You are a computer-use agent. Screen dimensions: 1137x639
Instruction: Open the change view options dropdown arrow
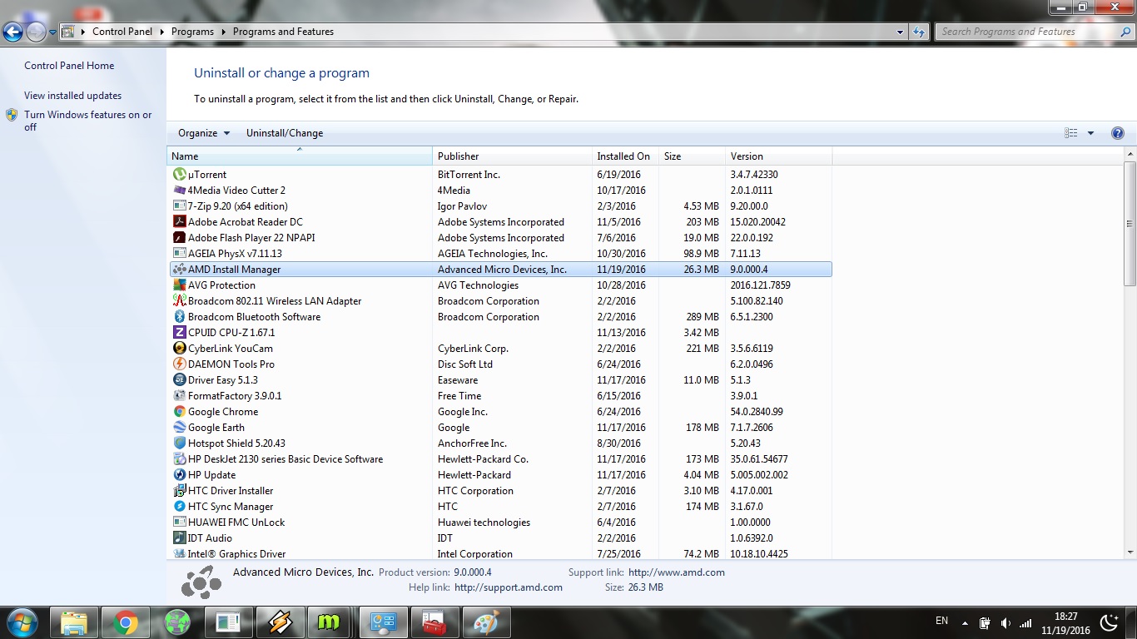(1090, 133)
